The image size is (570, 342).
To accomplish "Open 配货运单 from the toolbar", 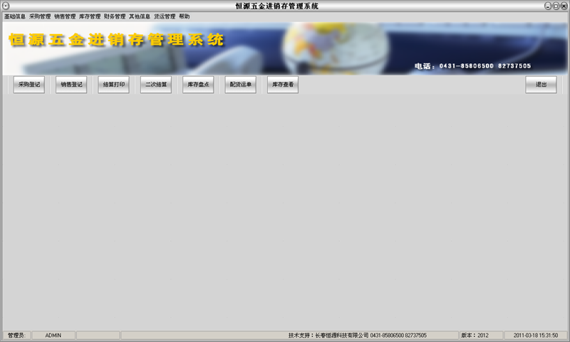I will click(241, 85).
